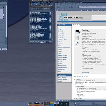Open the Wallpapers category link
This screenshot has width=106, height=106.
[61, 29]
